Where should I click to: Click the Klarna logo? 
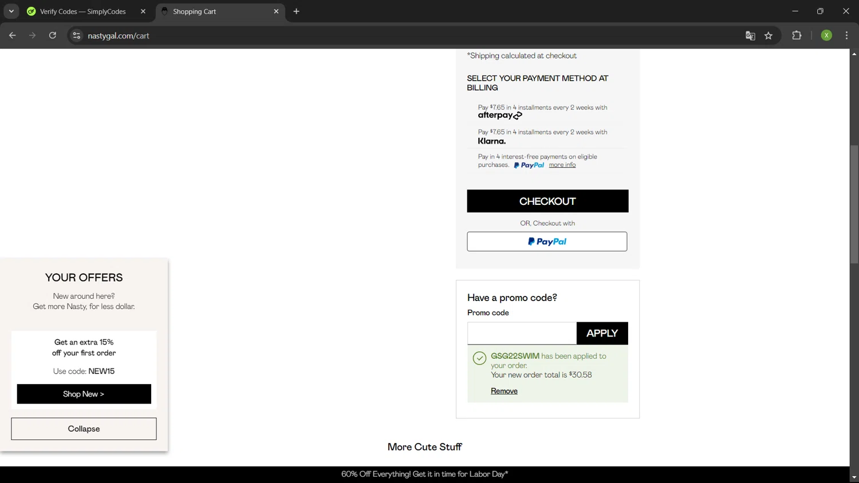point(492,141)
